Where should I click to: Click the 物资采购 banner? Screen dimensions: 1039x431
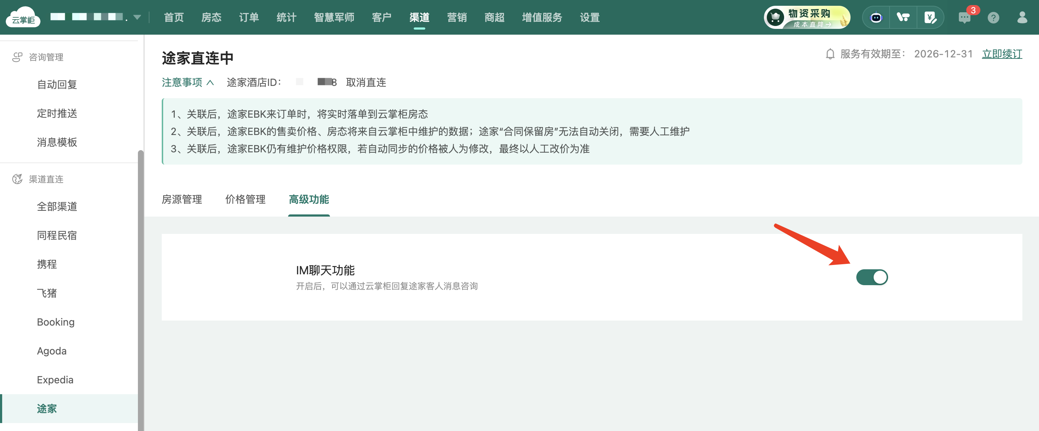(807, 18)
